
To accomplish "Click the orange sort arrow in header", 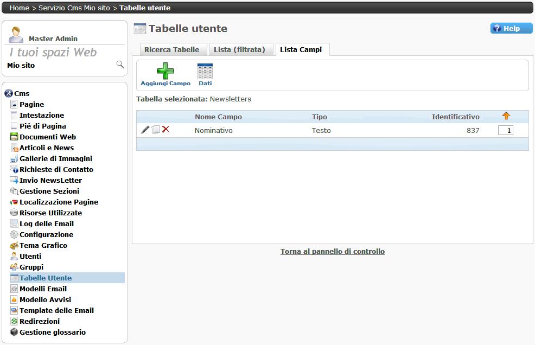I will (x=506, y=116).
